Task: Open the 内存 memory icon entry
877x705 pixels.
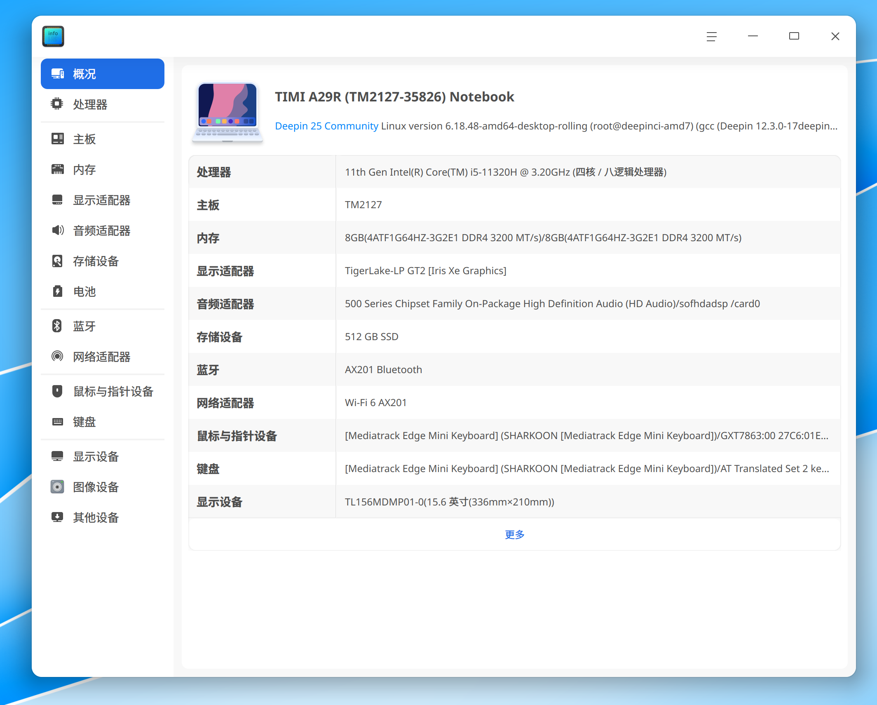Action: coord(57,169)
